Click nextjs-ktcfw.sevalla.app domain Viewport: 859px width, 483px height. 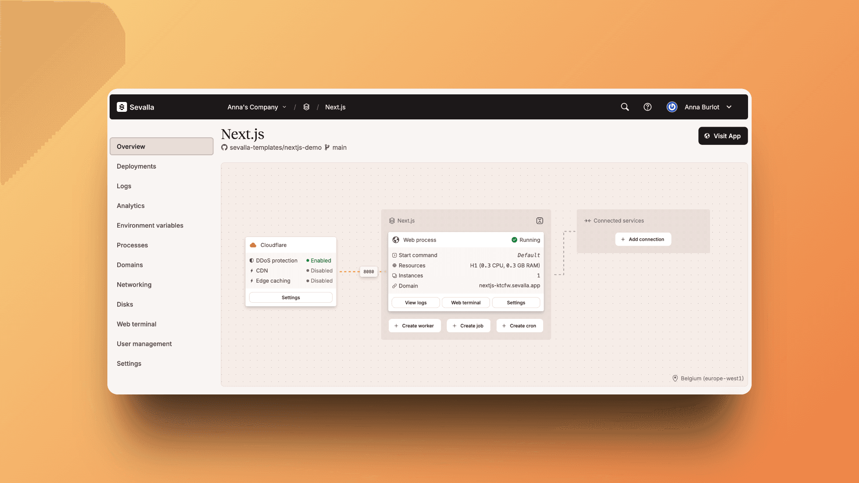point(510,285)
